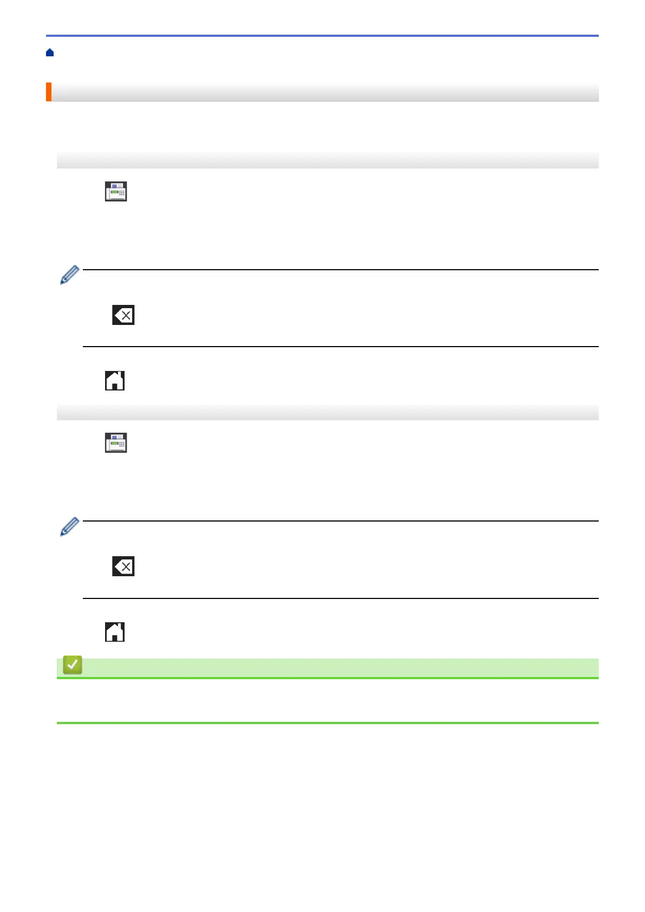The height and width of the screenshot is (912, 645).
Task: Click the fax machine icon in the upper section
Action: pyautogui.click(x=116, y=192)
